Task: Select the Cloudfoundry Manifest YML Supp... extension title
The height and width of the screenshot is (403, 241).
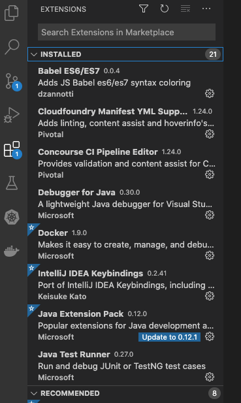Action: pos(112,112)
